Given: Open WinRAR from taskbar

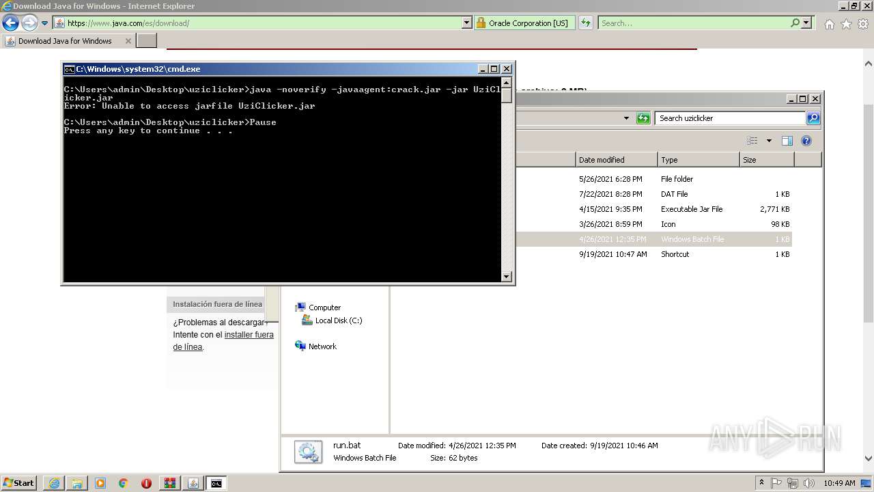Looking at the screenshot, I should 169,483.
